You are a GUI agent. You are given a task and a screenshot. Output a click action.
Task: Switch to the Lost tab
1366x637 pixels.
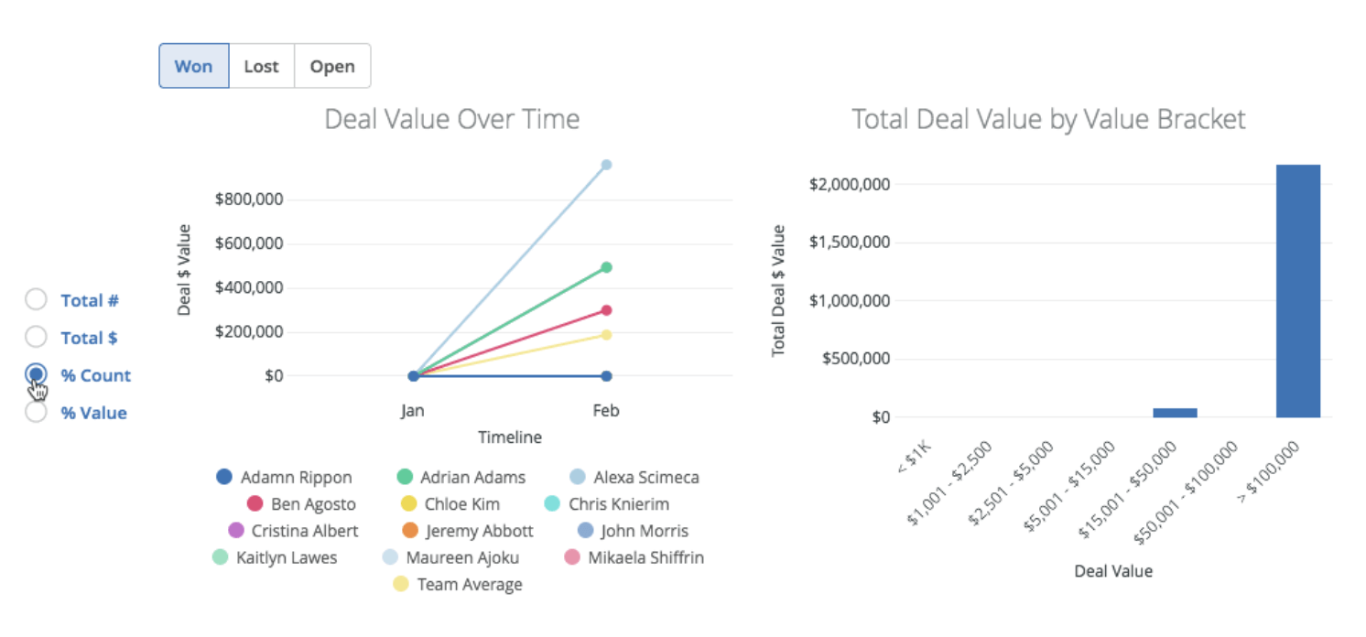(x=261, y=65)
